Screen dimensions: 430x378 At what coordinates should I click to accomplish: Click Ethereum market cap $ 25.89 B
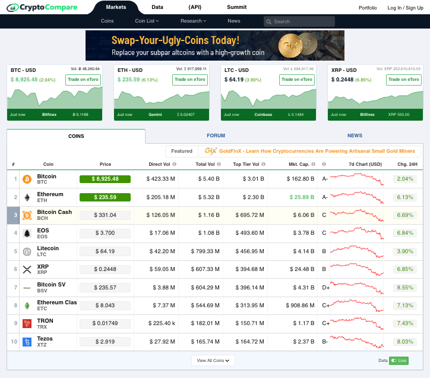(302, 198)
